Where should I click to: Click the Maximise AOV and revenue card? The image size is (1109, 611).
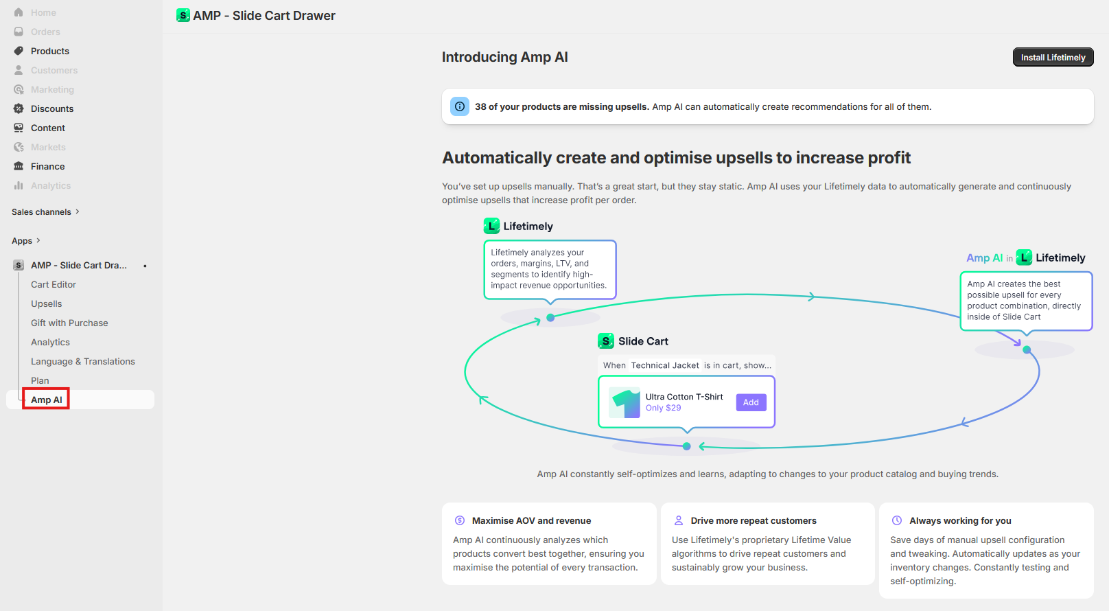pos(549,544)
